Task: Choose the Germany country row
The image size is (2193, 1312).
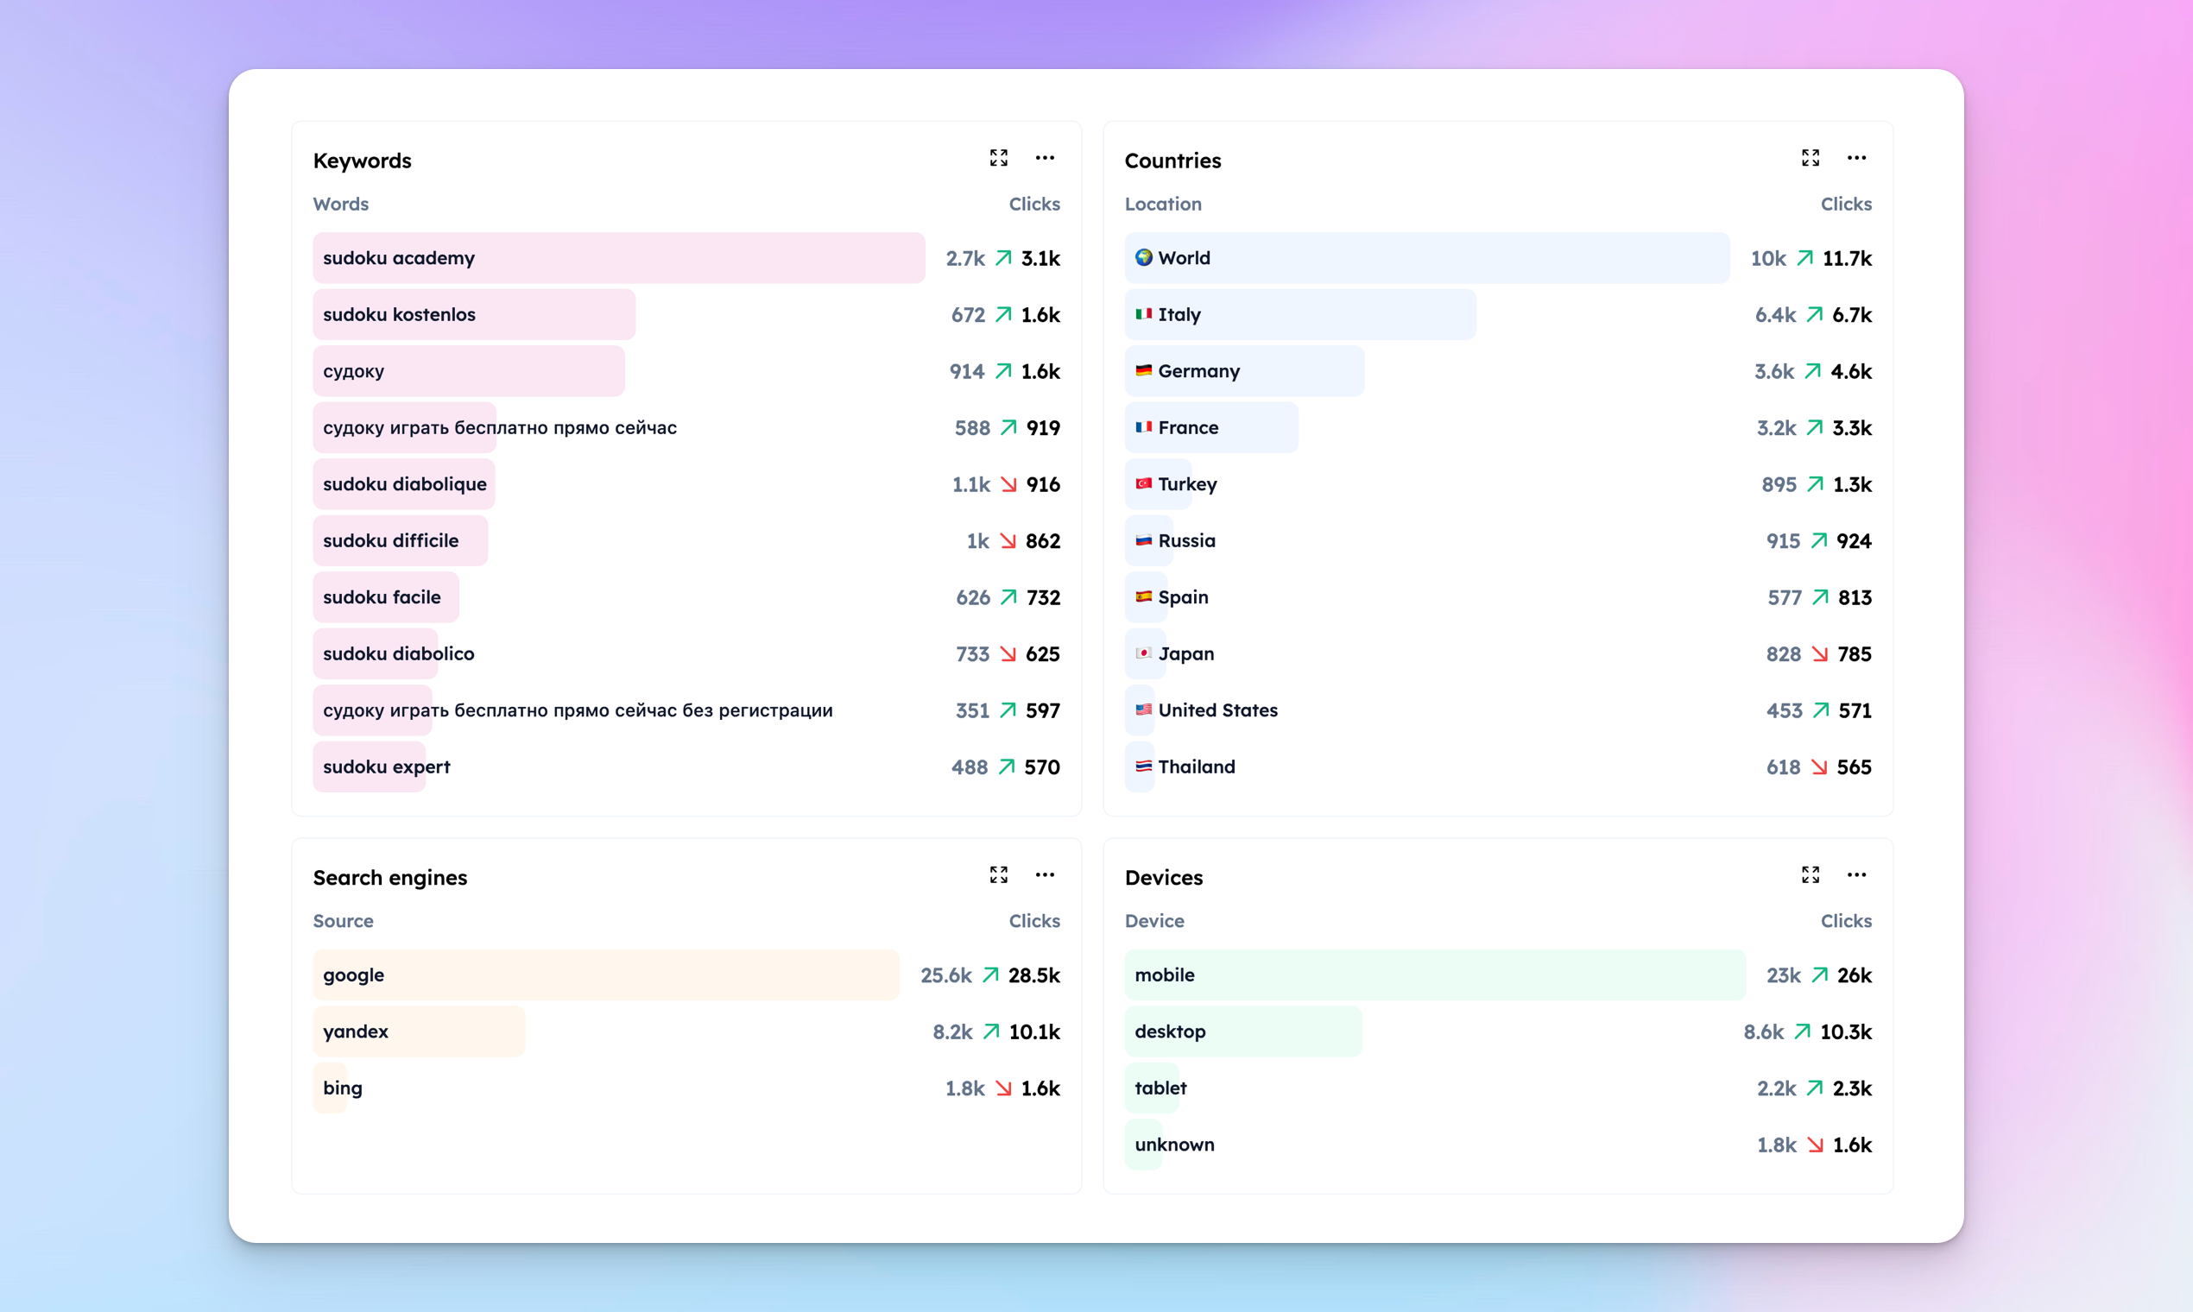Action: point(1498,371)
